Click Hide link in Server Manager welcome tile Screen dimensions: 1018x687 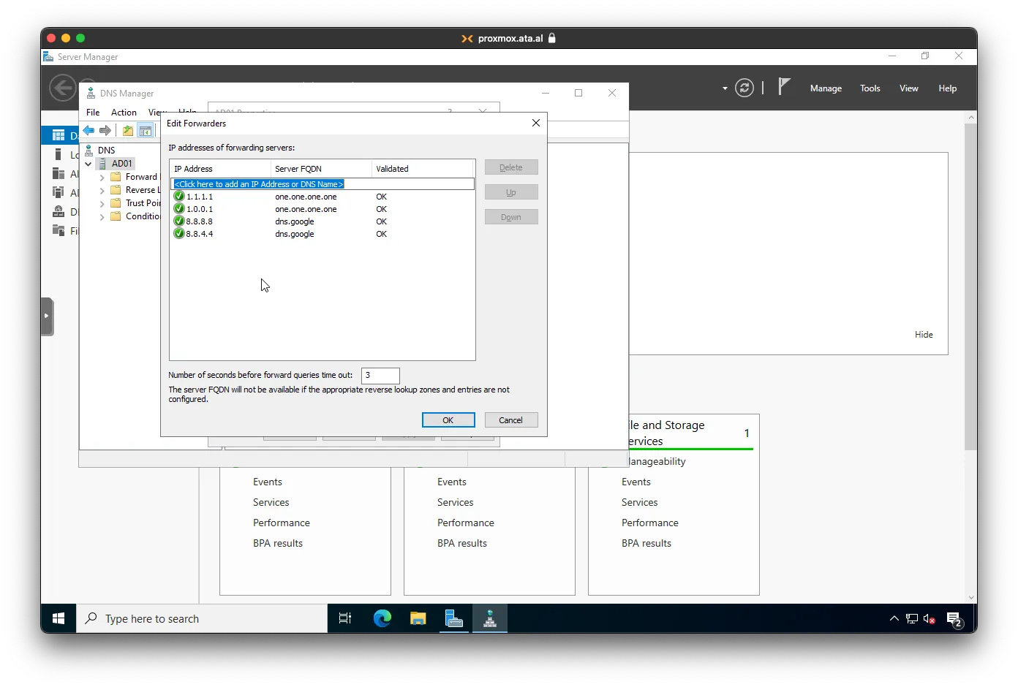[924, 335]
